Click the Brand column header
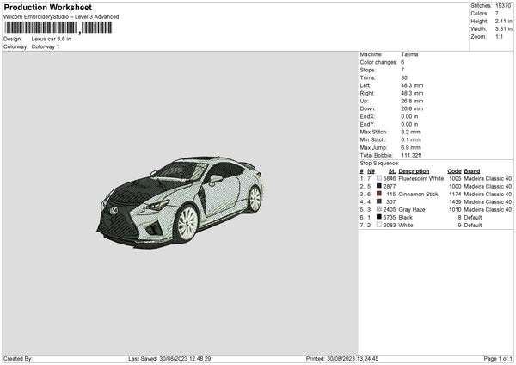Viewport: 516px width, 365px height. (472, 170)
